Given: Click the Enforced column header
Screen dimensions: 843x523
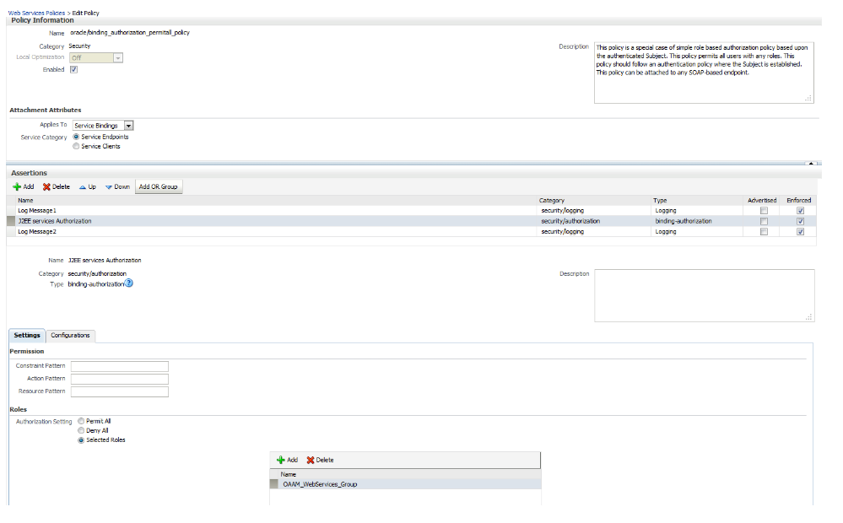Looking at the screenshot, I should click(x=798, y=201).
